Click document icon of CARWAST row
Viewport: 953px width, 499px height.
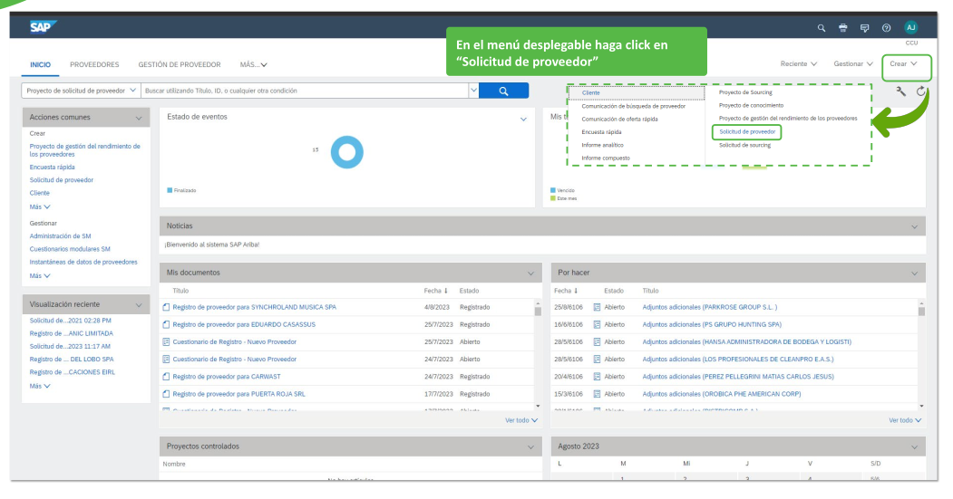pos(166,377)
